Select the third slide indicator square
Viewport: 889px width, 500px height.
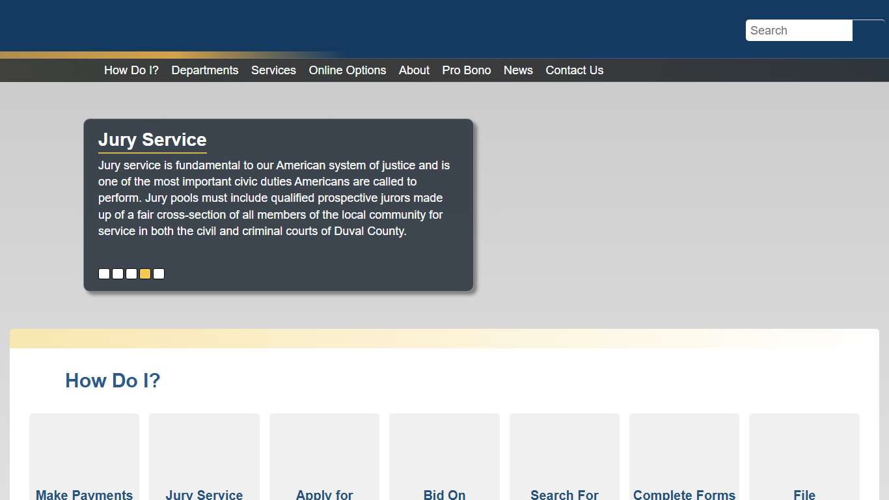pos(131,274)
